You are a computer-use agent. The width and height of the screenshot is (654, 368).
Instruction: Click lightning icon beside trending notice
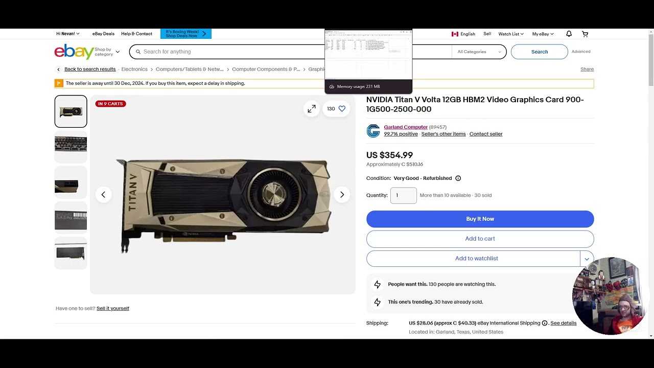tap(377, 302)
